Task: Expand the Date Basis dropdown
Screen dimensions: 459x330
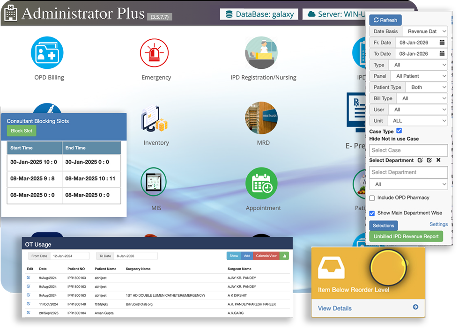Action: pyautogui.click(x=424, y=31)
